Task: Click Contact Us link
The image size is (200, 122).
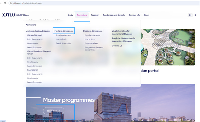Action: point(117,46)
